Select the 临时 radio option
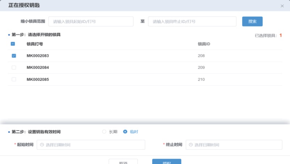 pyautogui.click(x=125, y=132)
